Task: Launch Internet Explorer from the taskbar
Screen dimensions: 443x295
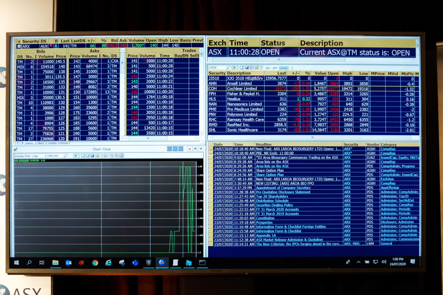Action: pyautogui.click(x=108, y=263)
